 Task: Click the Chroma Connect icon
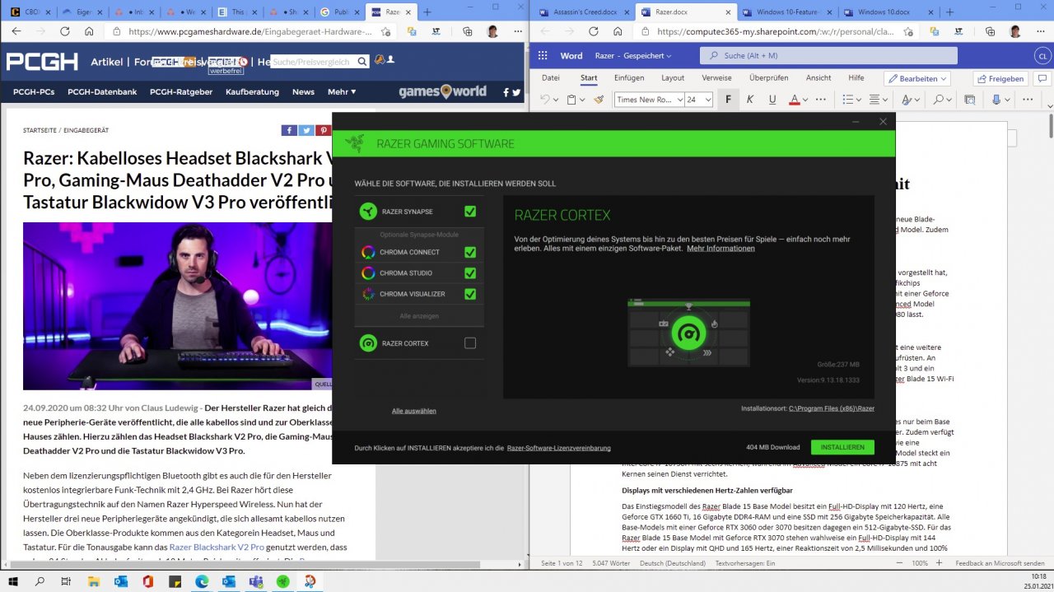click(368, 252)
